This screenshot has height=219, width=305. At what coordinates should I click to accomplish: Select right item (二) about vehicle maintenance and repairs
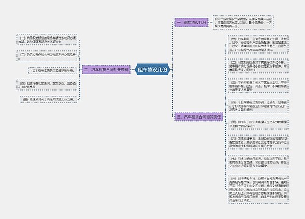tap(258, 66)
